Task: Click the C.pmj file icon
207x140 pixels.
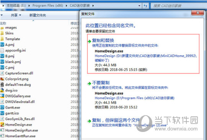Action: click(2, 67)
